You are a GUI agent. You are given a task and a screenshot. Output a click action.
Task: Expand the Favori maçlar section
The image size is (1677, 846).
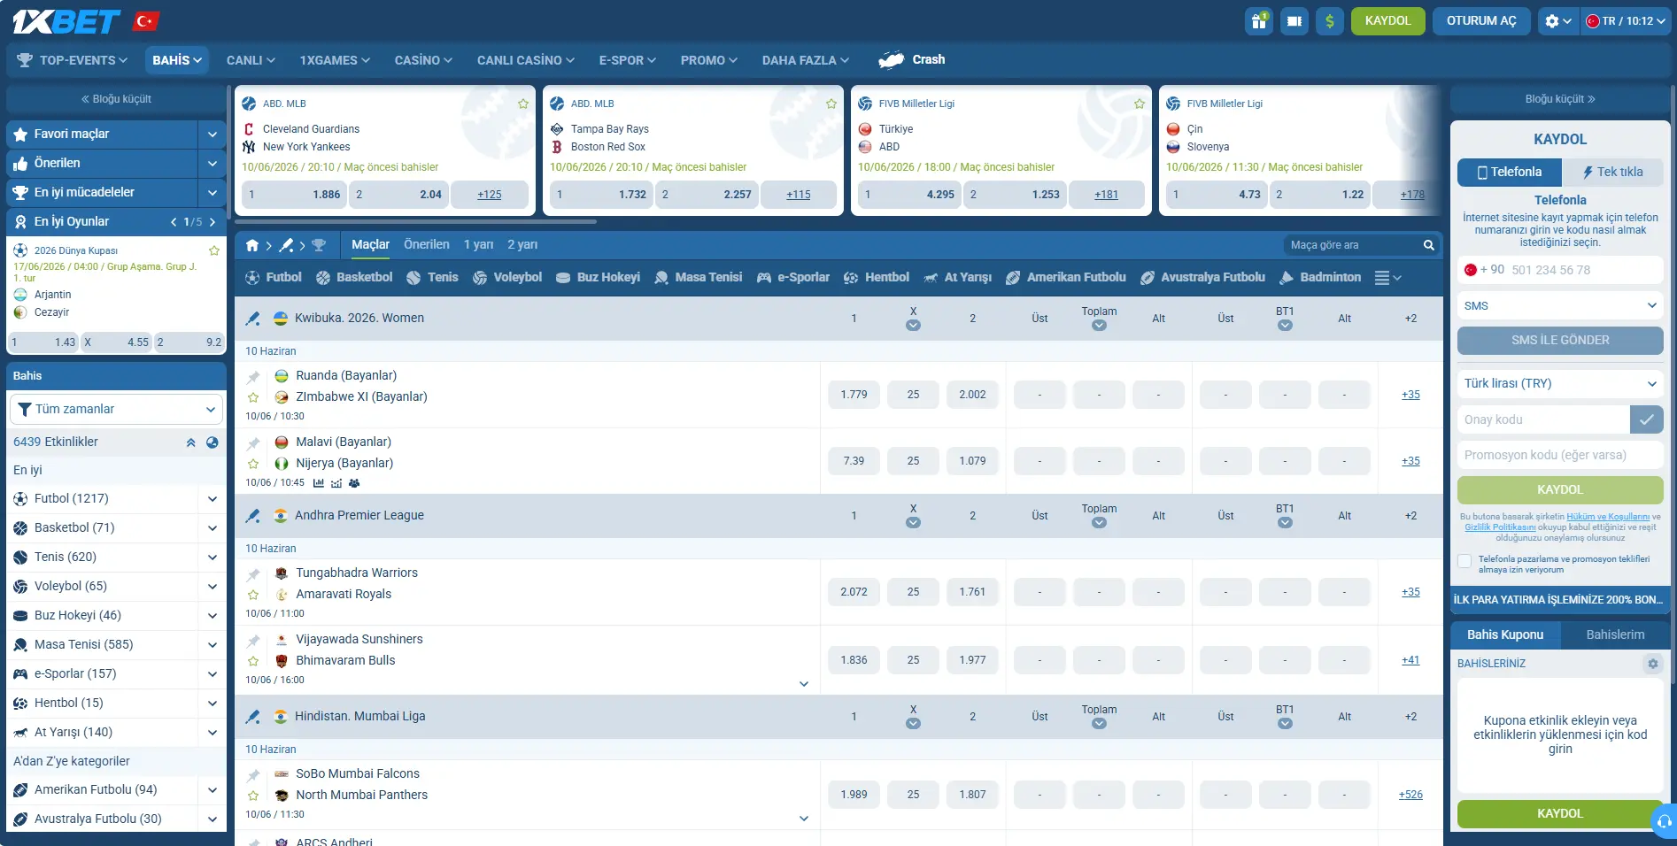point(213,135)
